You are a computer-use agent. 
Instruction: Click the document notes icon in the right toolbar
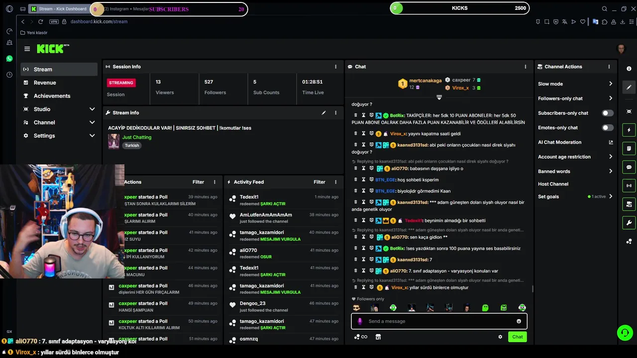click(629, 149)
